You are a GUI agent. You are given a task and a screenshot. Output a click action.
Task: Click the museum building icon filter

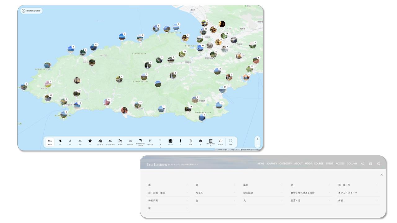(x=211, y=141)
